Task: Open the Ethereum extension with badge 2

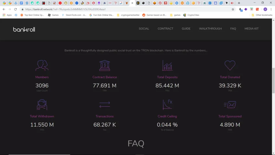Action: click(x=240, y=9)
